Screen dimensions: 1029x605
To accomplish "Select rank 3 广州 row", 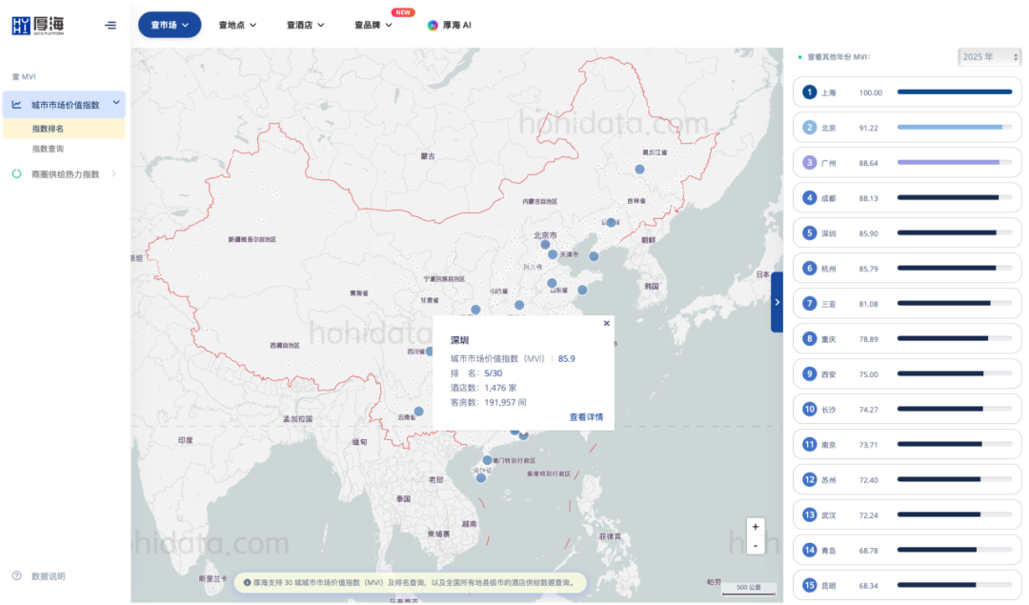I will tap(907, 163).
